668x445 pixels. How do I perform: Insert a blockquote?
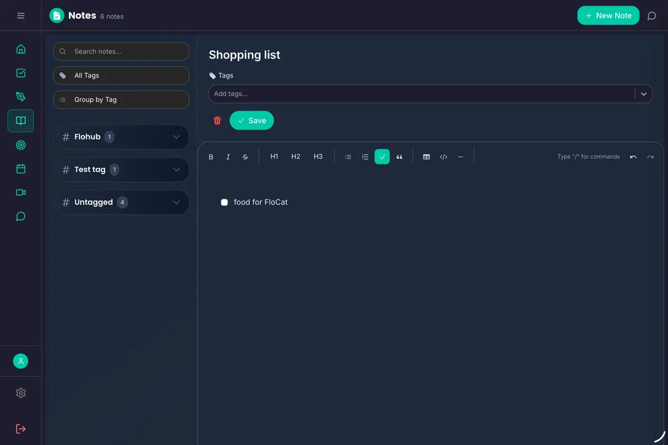(x=399, y=157)
